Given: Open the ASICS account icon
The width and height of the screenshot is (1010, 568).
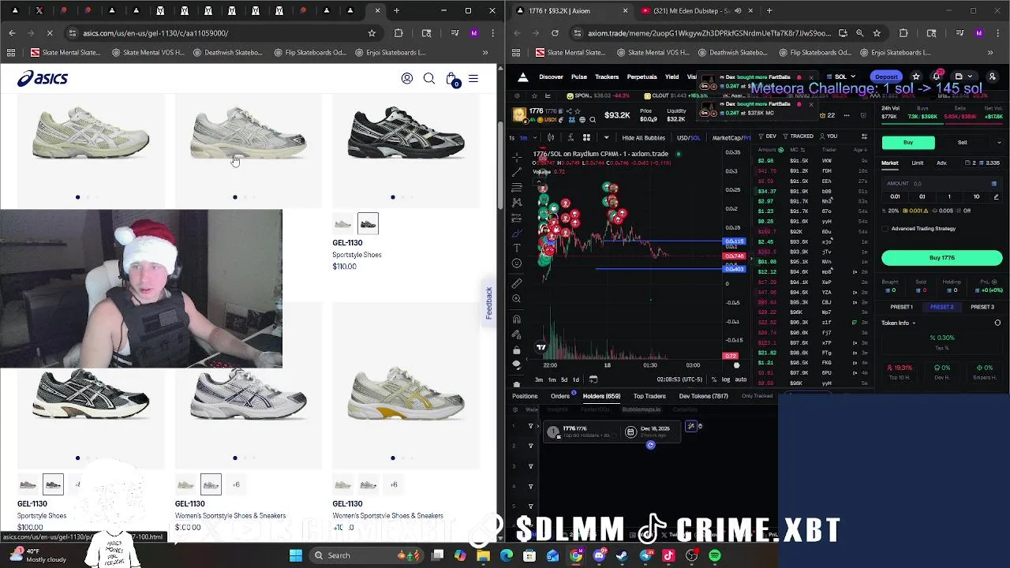Looking at the screenshot, I should (x=407, y=78).
